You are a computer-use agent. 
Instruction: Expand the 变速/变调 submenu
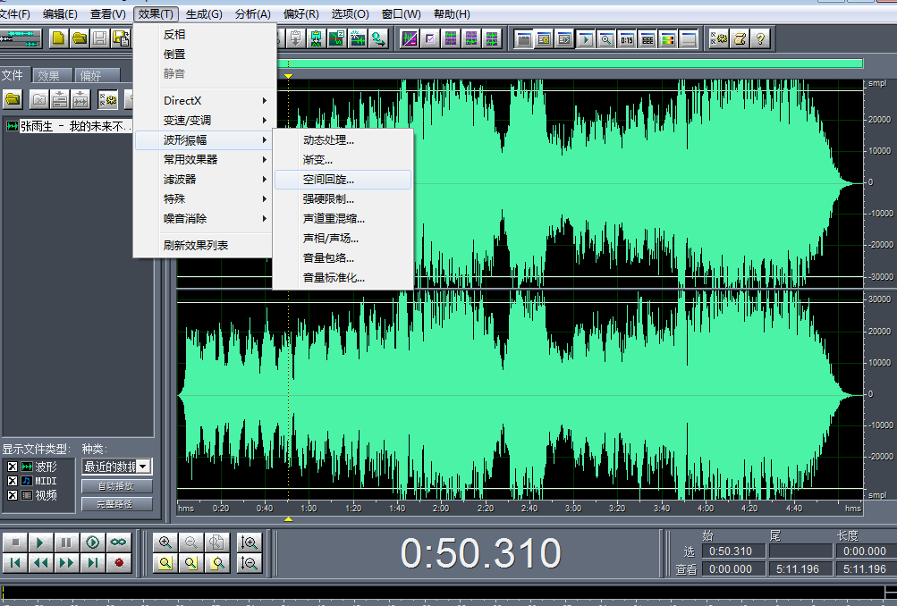[203, 120]
